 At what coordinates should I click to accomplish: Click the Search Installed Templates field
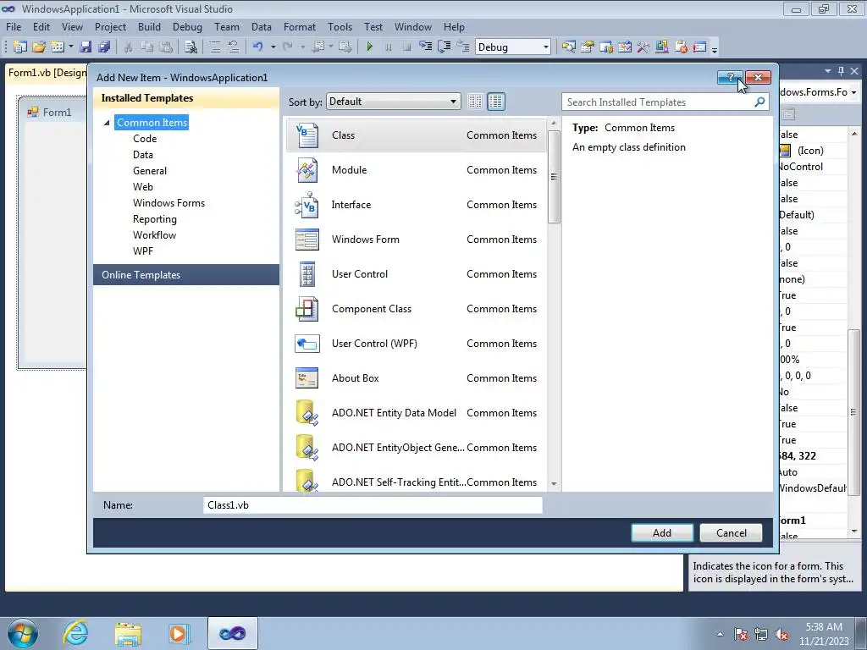coord(658,102)
